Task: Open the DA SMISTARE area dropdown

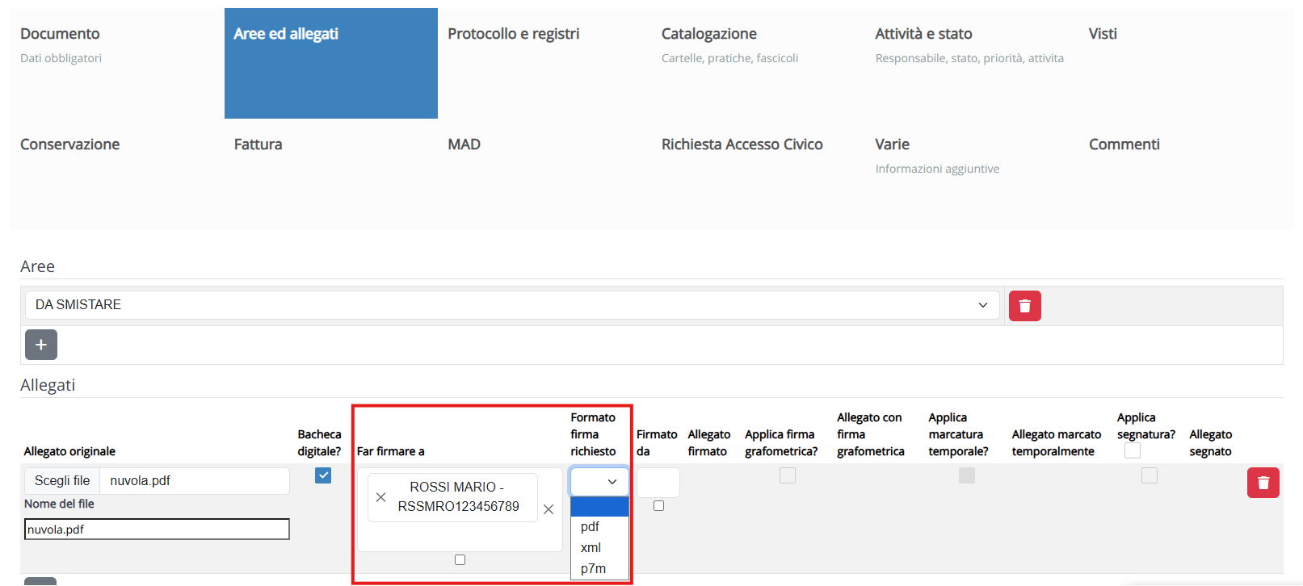Action: click(x=512, y=305)
